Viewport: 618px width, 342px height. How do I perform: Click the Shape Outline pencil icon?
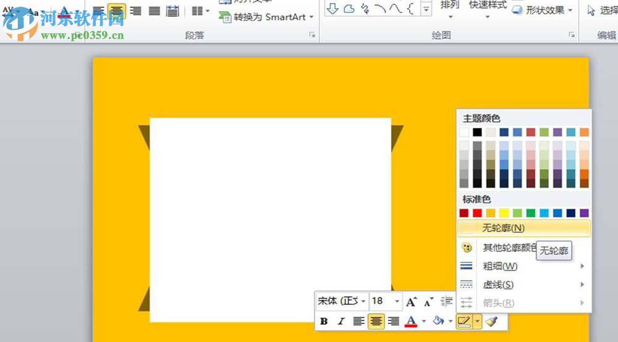pos(464,321)
